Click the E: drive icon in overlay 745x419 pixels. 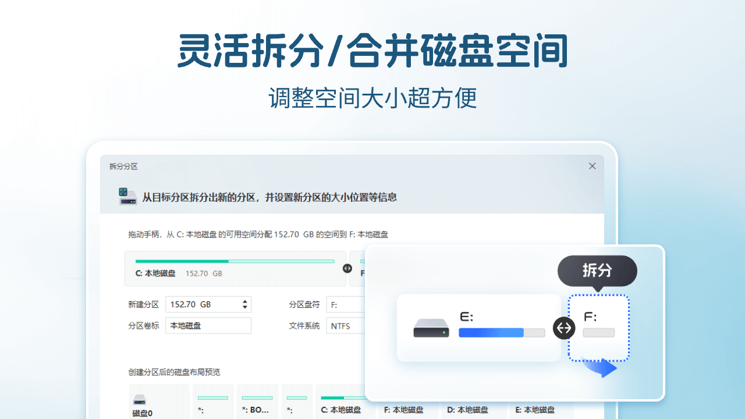(431, 328)
